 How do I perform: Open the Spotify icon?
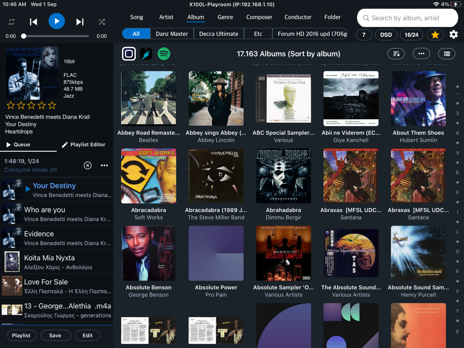coord(164,54)
